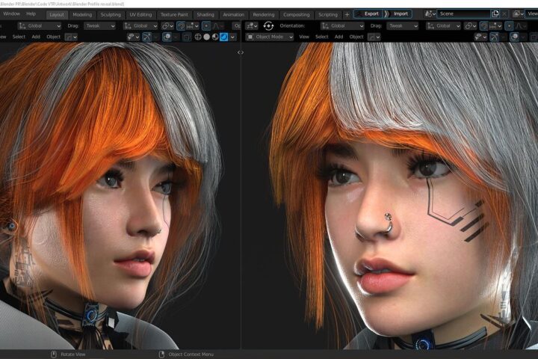Open left viewport snap options dropdown
538x359 pixels.
tap(192, 25)
